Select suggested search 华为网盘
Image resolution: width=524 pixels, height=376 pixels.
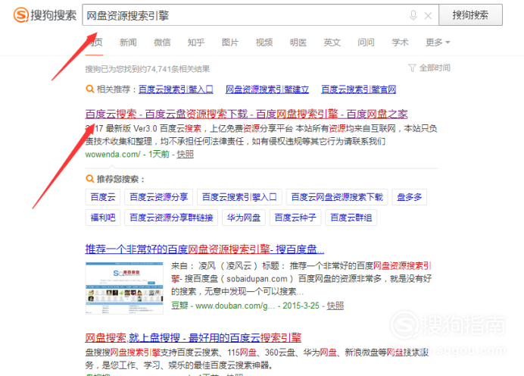click(244, 218)
